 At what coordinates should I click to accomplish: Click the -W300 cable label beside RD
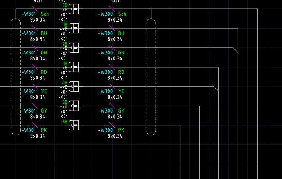(105, 72)
